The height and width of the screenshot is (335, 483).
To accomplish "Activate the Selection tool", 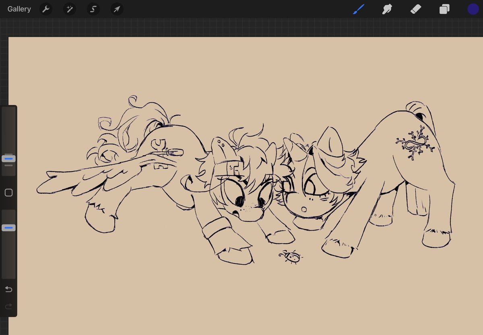I will coord(93,9).
